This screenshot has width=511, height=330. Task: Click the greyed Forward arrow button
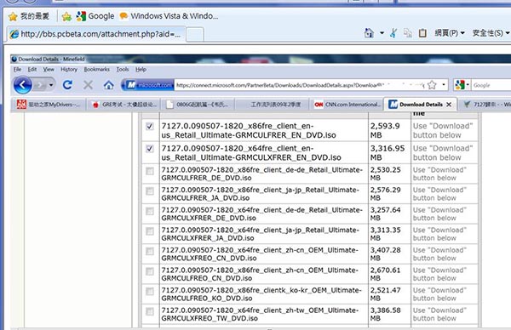[x=40, y=85]
